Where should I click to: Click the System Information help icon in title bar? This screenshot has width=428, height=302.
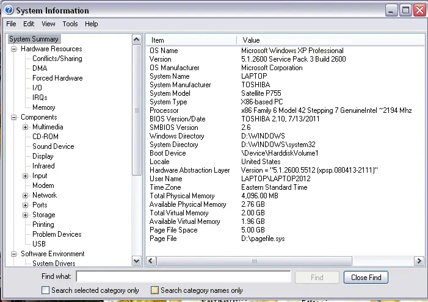(9, 10)
